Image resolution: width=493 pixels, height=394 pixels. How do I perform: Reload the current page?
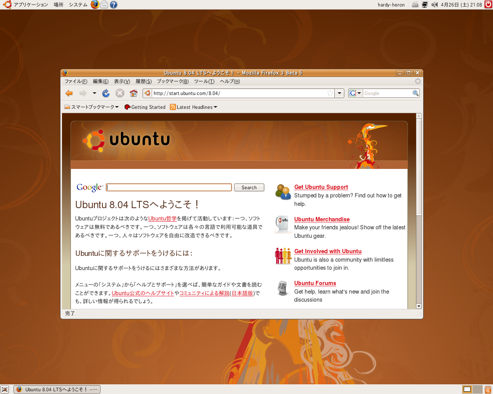106,93
